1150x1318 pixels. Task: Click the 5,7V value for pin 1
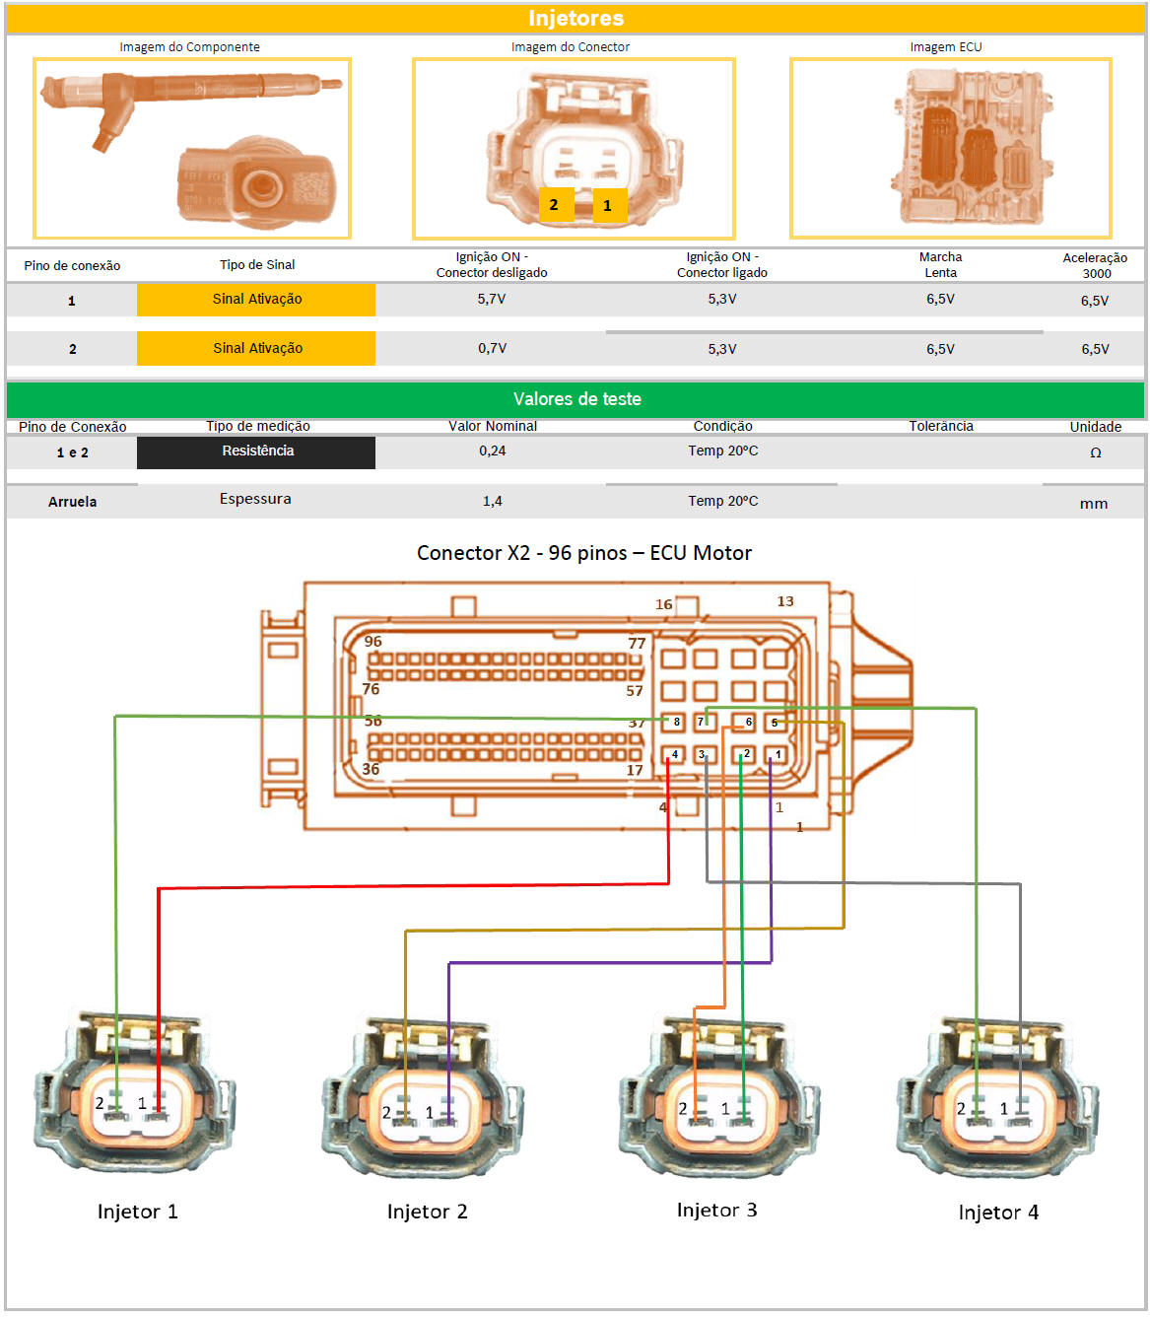coord(492,299)
